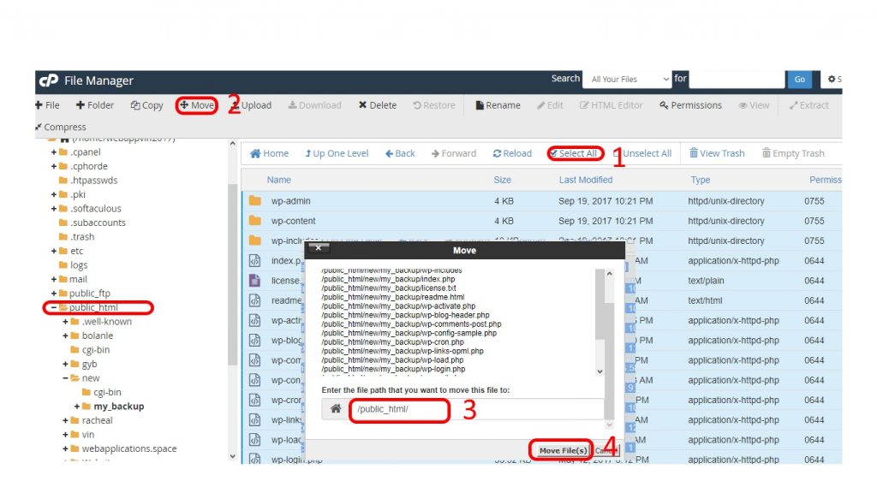Expand the .cphorde folder node
This screenshot has width=877, height=493.
[54, 166]
